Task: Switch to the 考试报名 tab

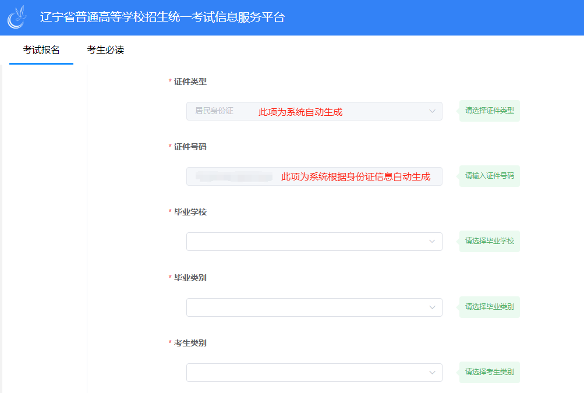Action: [41, 50]
